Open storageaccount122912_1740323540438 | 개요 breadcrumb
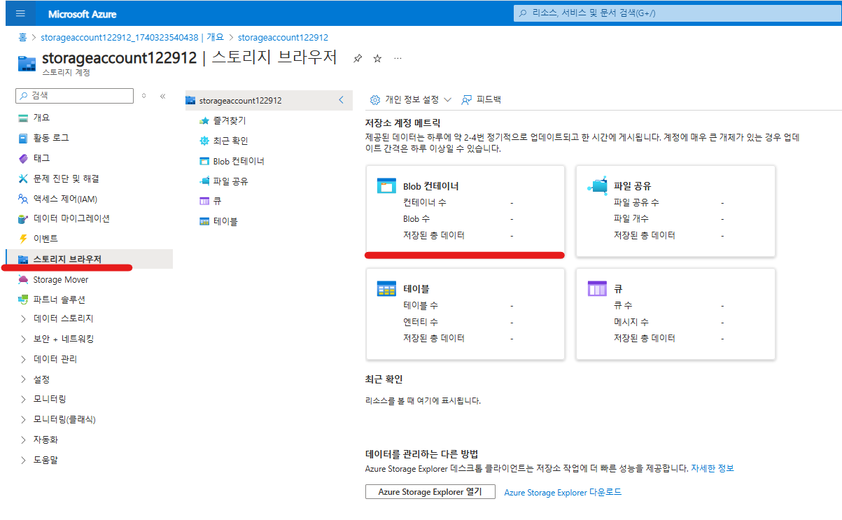 pyautogui.click(x=133, y=38)
